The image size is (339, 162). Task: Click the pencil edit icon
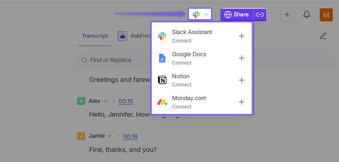(323, 36)
